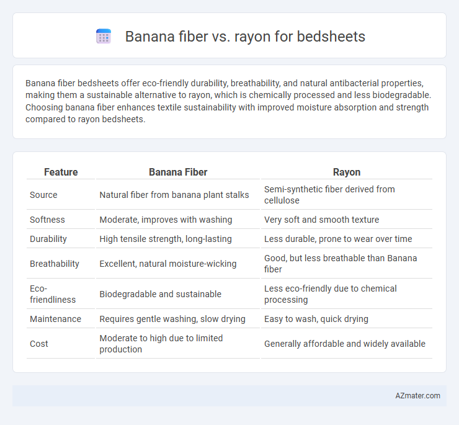Image resolution: width=459 pixels, height=425 pixels.
Task: Click 'Moderate, improves with washing' cell
Action: click(166, 220)
